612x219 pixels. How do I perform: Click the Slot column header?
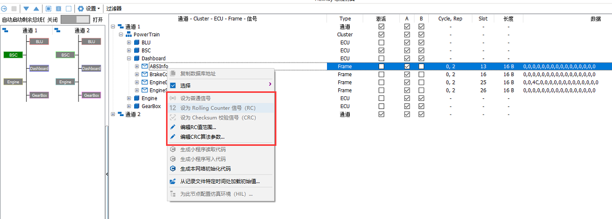pyautogui.click(x=483, y=19)
